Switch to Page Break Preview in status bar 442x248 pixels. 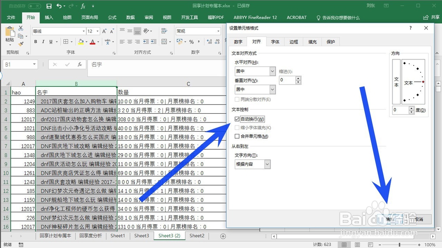(x=370, y=244)
